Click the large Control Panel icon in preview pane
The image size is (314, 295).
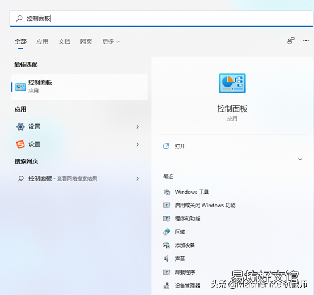point(232,83)
